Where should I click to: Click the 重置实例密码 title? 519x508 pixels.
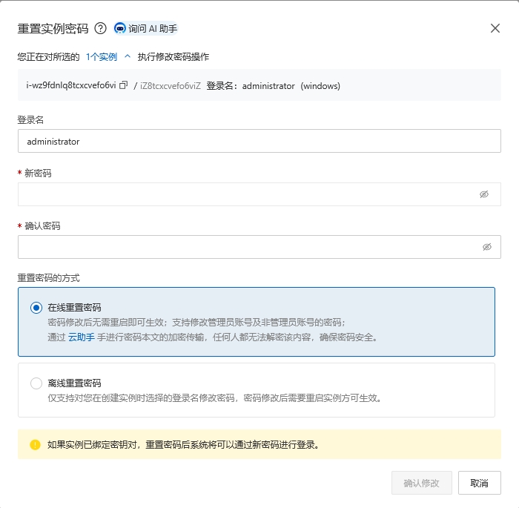[53, 29]
